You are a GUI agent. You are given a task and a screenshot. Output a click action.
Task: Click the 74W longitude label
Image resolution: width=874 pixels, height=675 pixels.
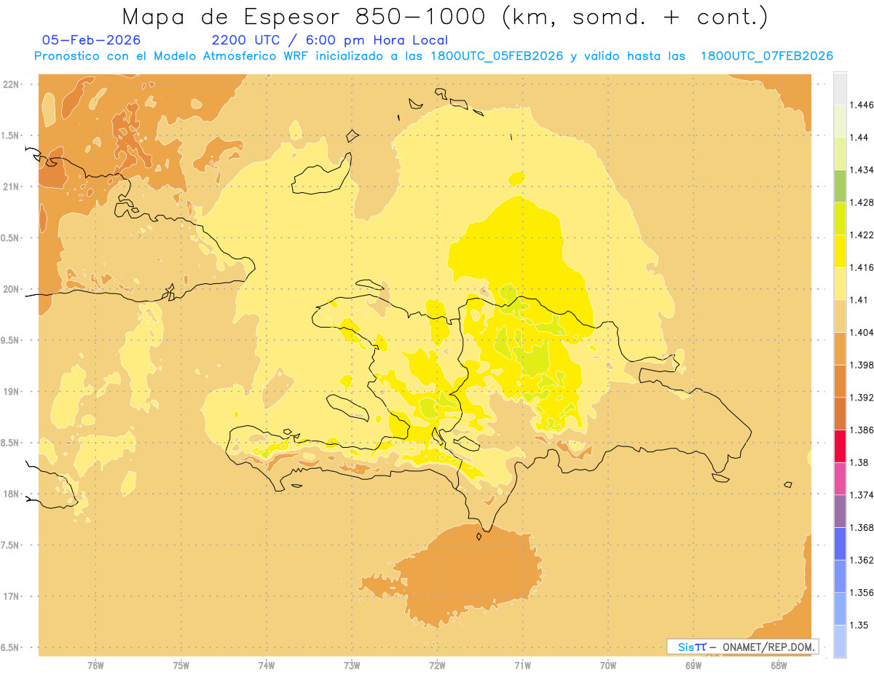point(266,666)
